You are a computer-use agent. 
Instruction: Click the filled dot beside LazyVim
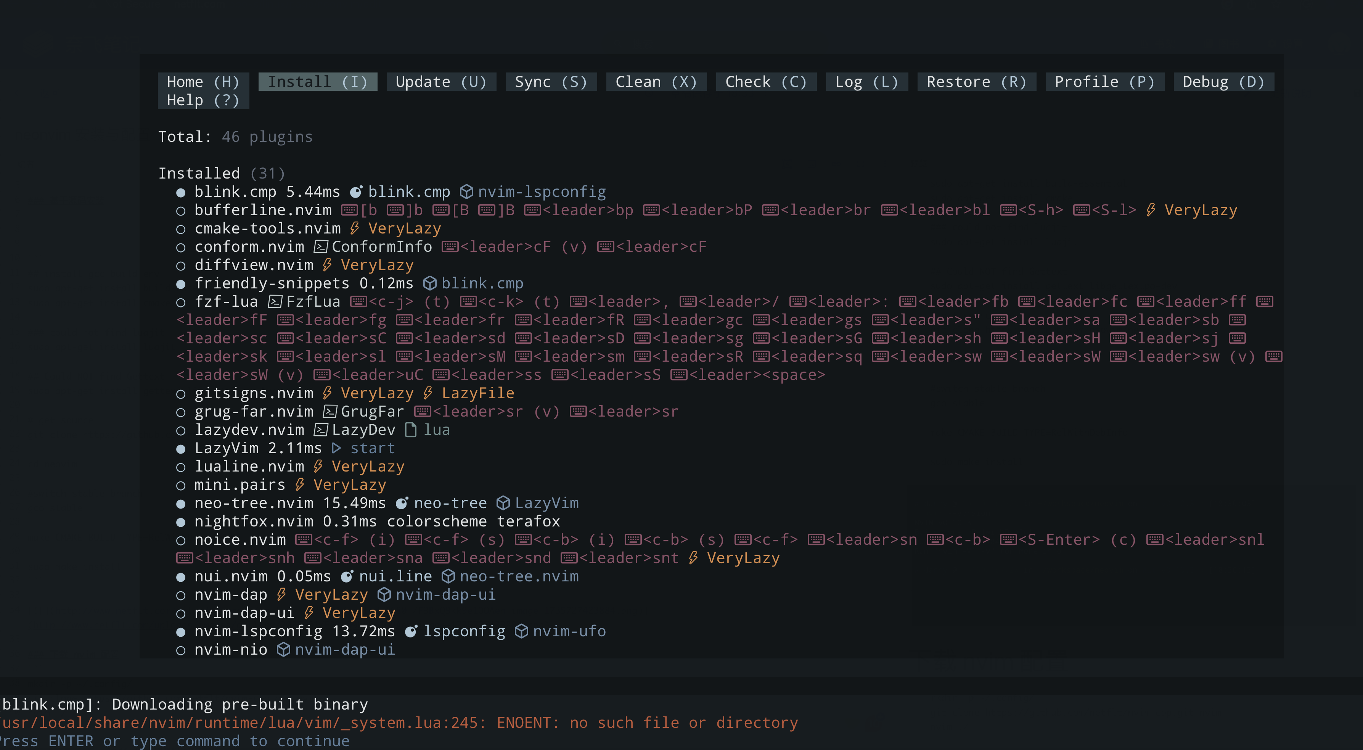pos(181,449)
